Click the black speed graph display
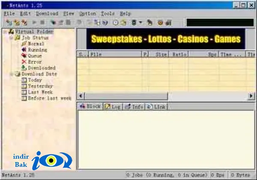 pos(220,22)
